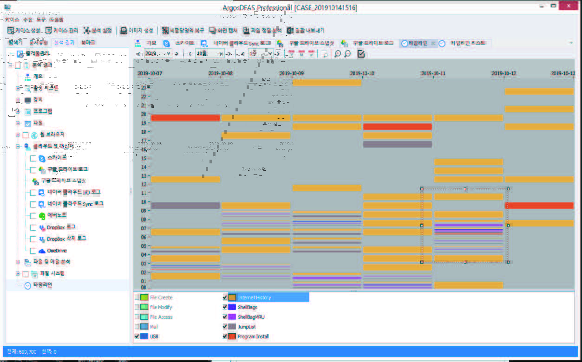Click the JumpList gray color swatch
The image size is (582, 362).
click(232, 327)
